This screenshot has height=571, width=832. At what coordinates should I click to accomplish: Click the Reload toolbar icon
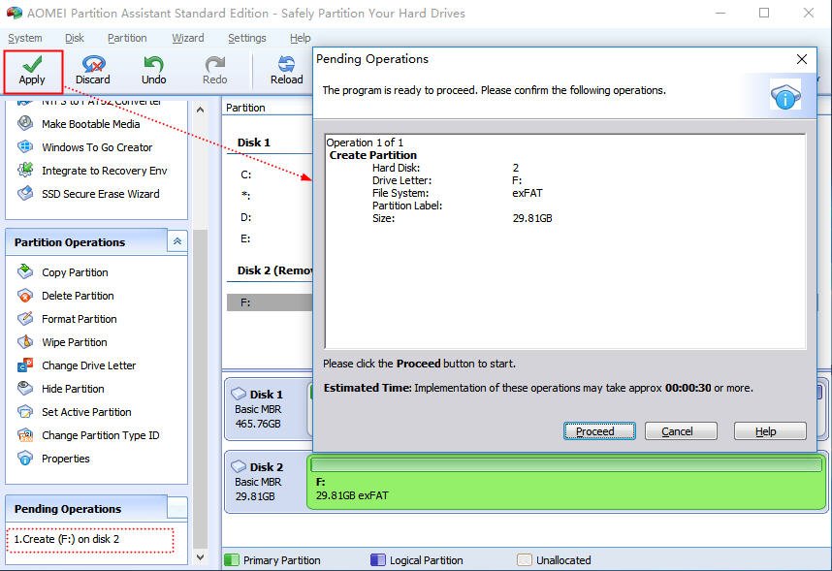pos(286,64)
